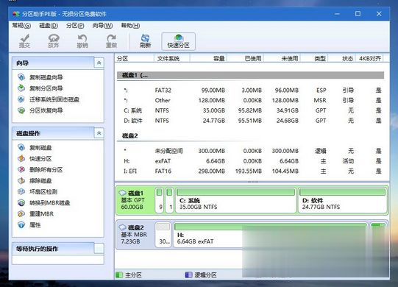The height and width of the screenshot is (287, 398).
Task: Click the 重做 (redo) toolbar icon
Action: tap(111, 41)
